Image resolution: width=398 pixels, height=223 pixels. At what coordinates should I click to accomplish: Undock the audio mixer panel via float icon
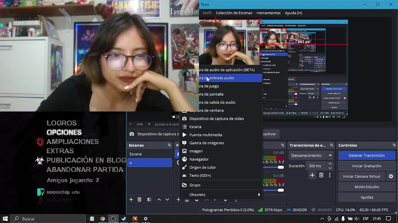(283, 145)
